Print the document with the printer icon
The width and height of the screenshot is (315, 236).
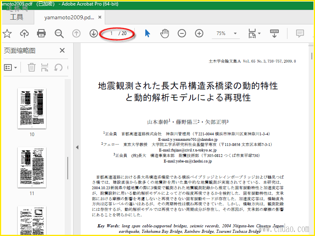click(x=41, y=33)
